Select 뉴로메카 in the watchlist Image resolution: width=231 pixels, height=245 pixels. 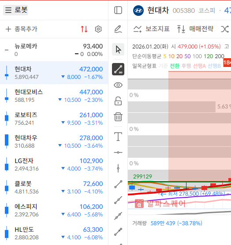coord(54,50)
